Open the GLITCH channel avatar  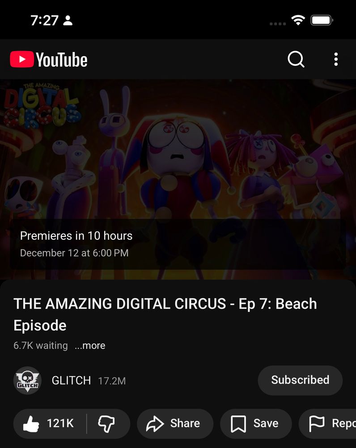coord(27,380)
